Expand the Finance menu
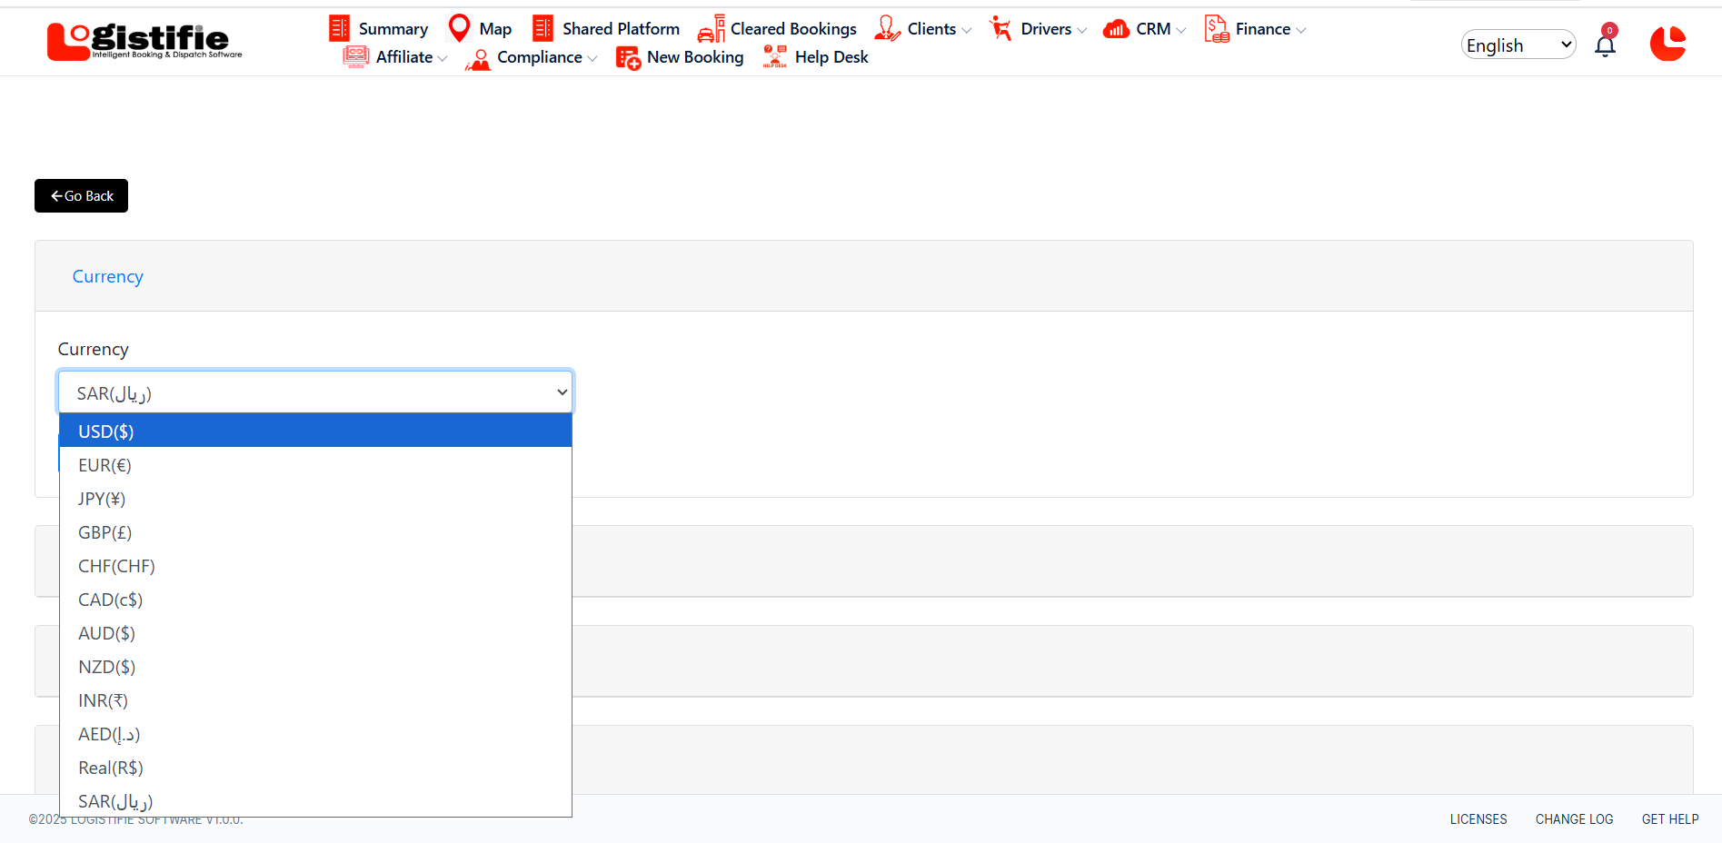The width and height of the screenshot is (1722, 843). point(1262,29)
